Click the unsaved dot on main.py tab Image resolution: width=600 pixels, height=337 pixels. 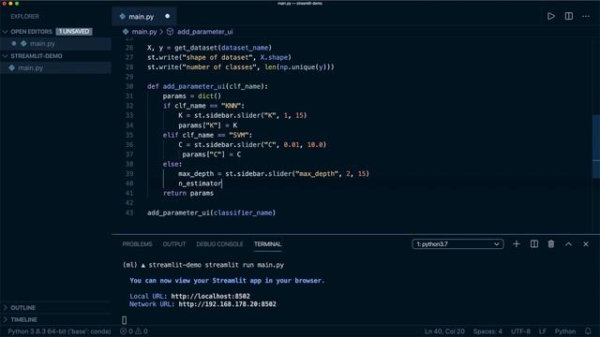(167, 17)
